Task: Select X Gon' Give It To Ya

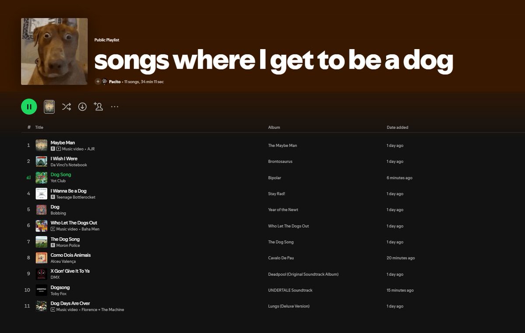Action: (70, 271)
